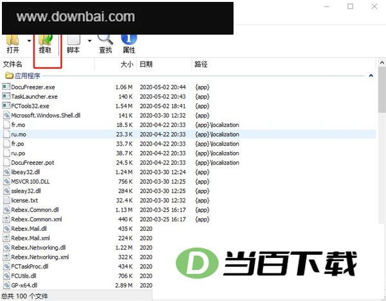Collapse the 应用程序 group with chevron
Screen dimensions: 386x301
[371, 76]
